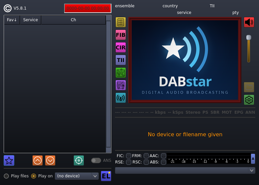
Task: Click the scrollbar down arrow
Action: [x=108, y=150]
